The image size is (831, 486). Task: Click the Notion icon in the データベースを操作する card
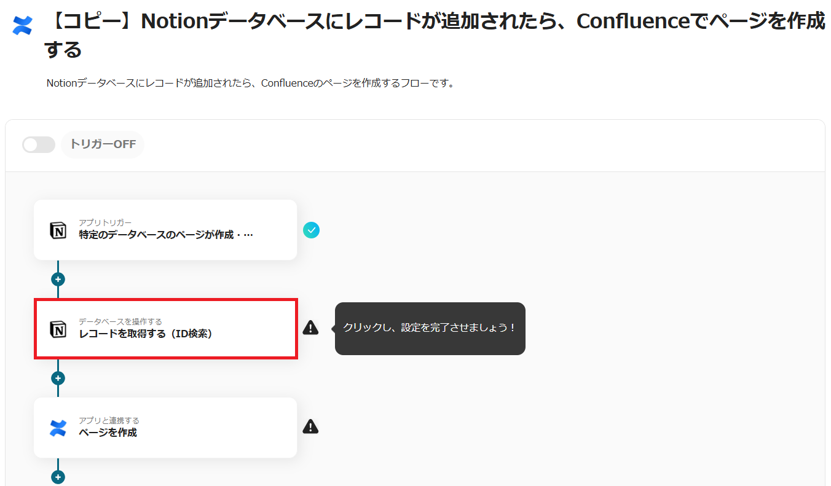[x=58, y=329]
